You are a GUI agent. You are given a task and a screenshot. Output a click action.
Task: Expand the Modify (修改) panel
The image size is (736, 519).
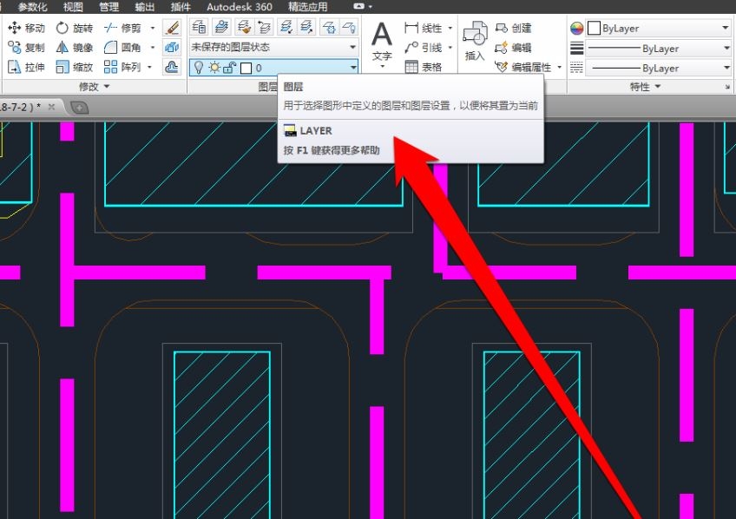click(94, 86)
